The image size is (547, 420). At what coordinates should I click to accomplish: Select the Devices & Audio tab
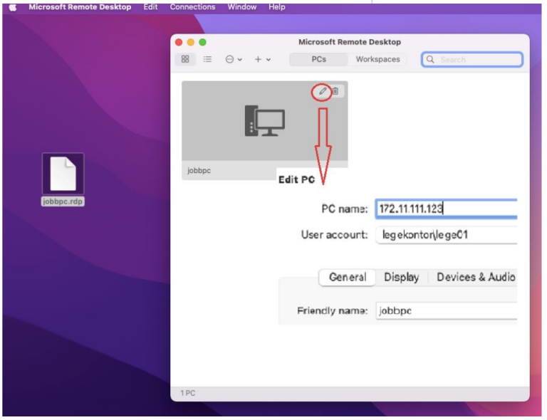476,278
